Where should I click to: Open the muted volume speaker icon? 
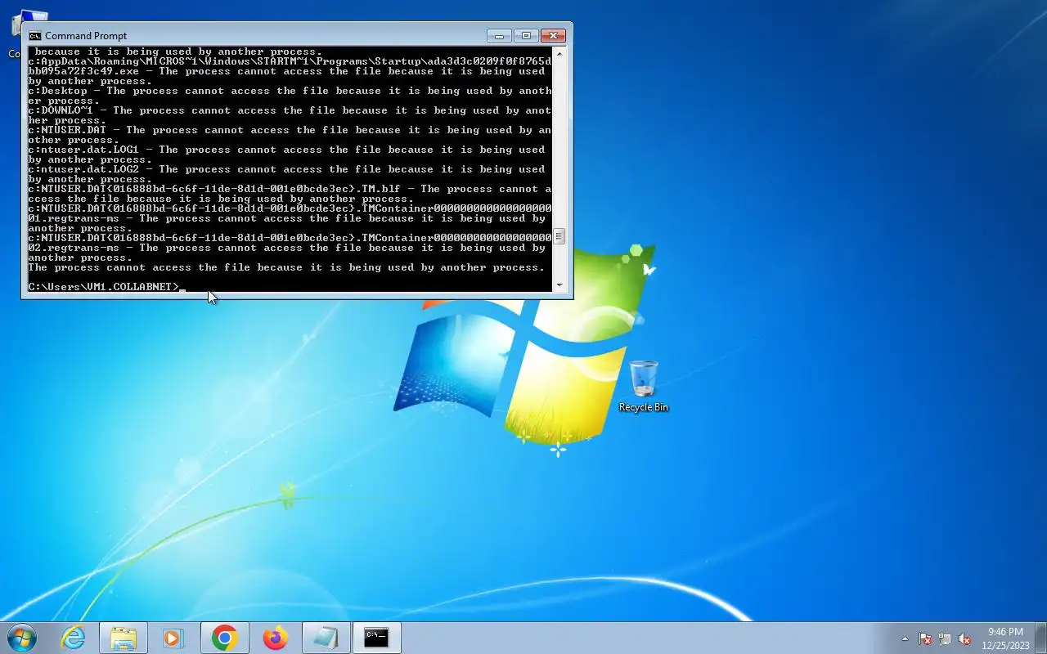(x=964, y=638)
